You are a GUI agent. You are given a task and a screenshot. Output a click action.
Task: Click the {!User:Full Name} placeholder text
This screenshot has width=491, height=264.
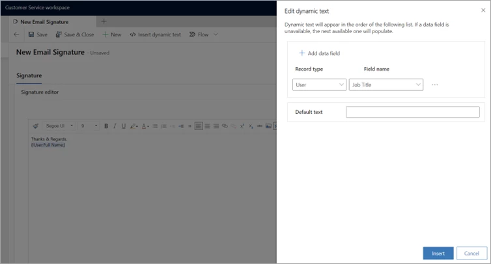(x=48, y=145)
